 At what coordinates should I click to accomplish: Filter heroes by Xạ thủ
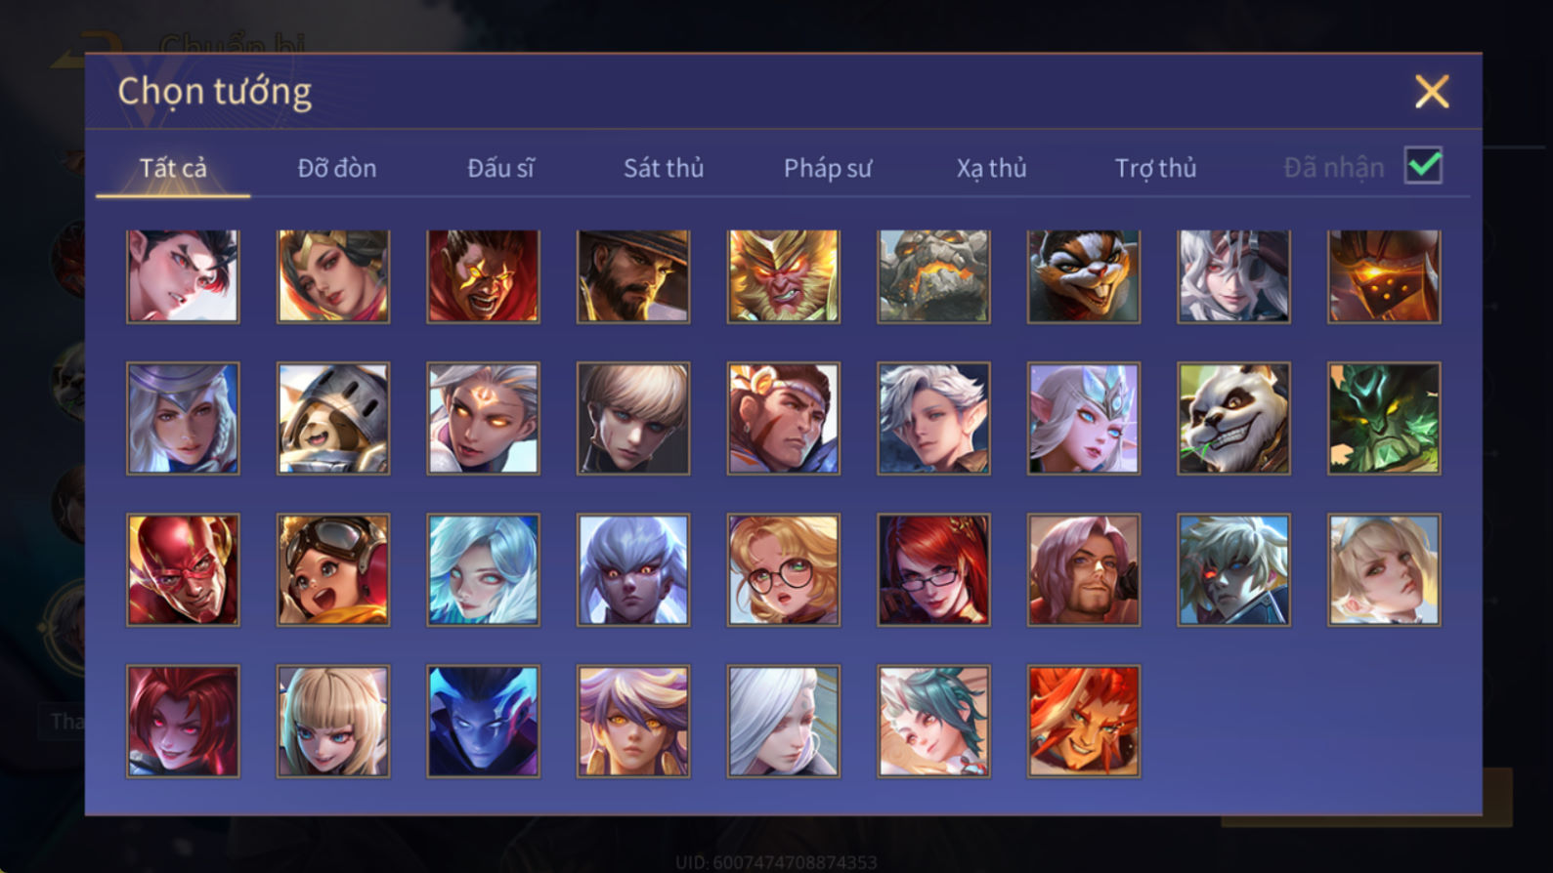tap(991, 168)
